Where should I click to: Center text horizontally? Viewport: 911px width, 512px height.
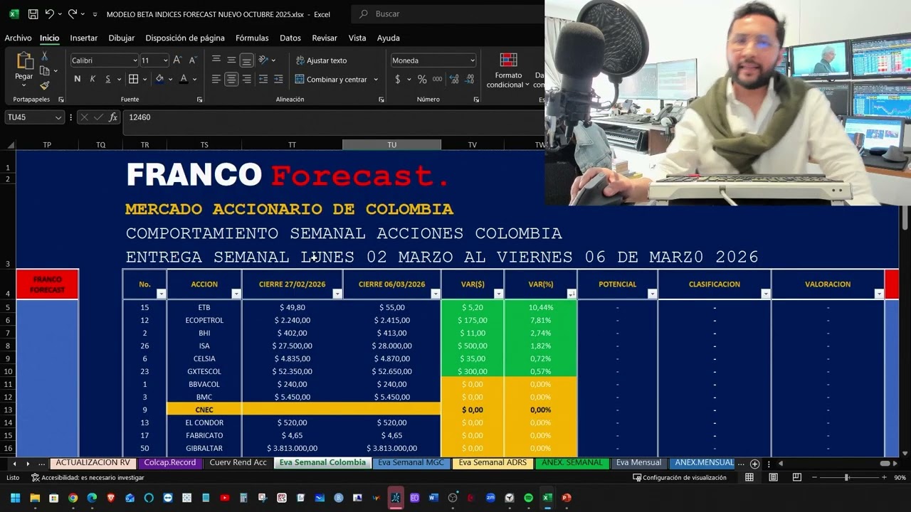click(x=231, y=79)
